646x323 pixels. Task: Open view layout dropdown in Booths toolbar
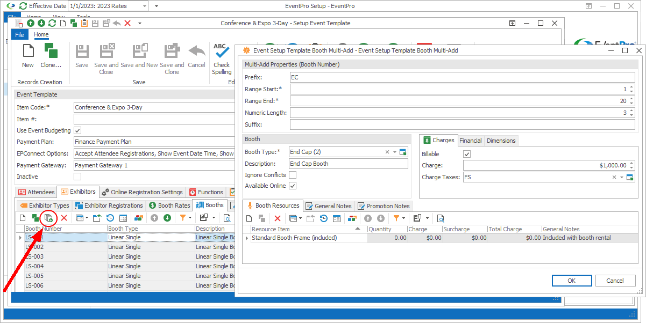[87, 218]
